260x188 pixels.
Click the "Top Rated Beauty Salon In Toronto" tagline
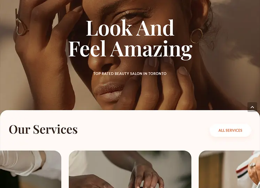click(130, 73)
